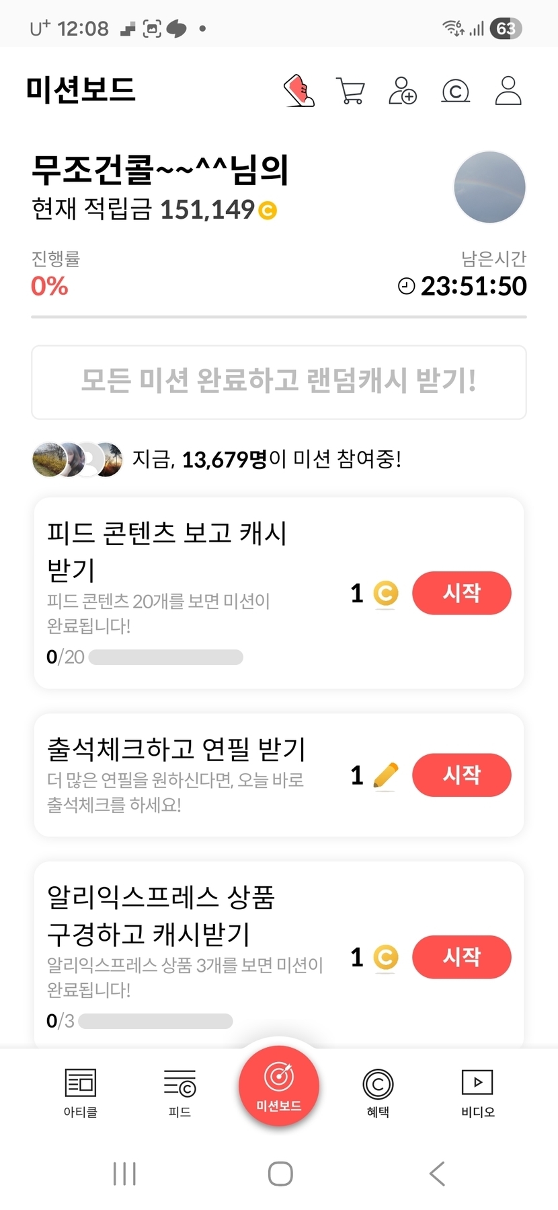This screenshot has width=558, height=1210.
Task: Switch to the 아티클 tab
Action: coord(80,1092)
